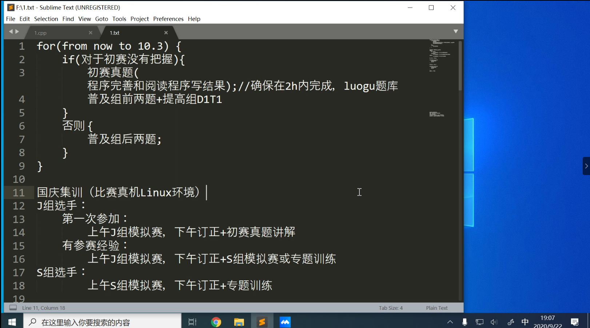Viewport: 590px width, 328px height.
Task: Click the microphone tray icon
Action: 465,322
